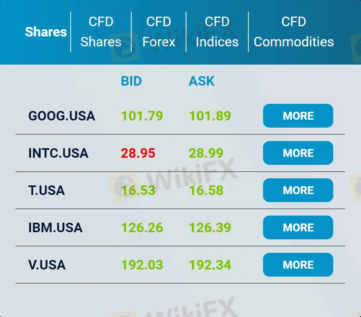Click the red INTC.USA bid price 28.95

click(x=138, y=153)
